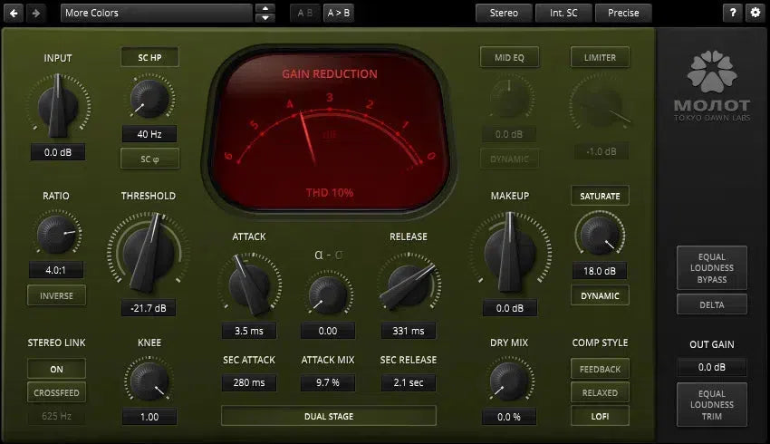The width and height of the screenshot is (770, 444).
Task: Open the Stereo channel mode dropdown
Action: [504, 13]
